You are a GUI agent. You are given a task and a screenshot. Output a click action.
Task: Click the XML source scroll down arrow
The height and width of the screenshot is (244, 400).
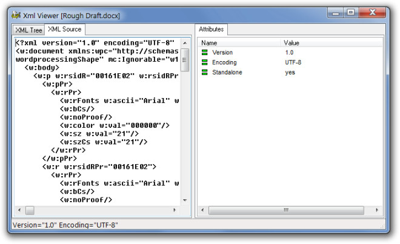(x=185, y=200)
